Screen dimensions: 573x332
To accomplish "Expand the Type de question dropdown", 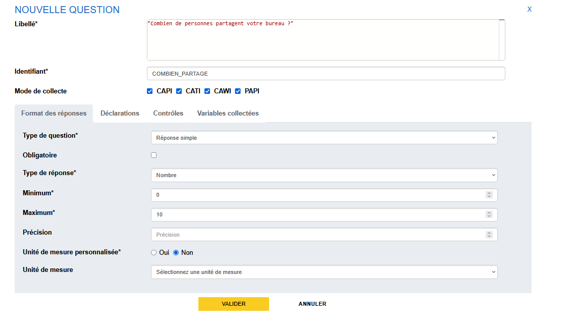I will click(324, 138).
